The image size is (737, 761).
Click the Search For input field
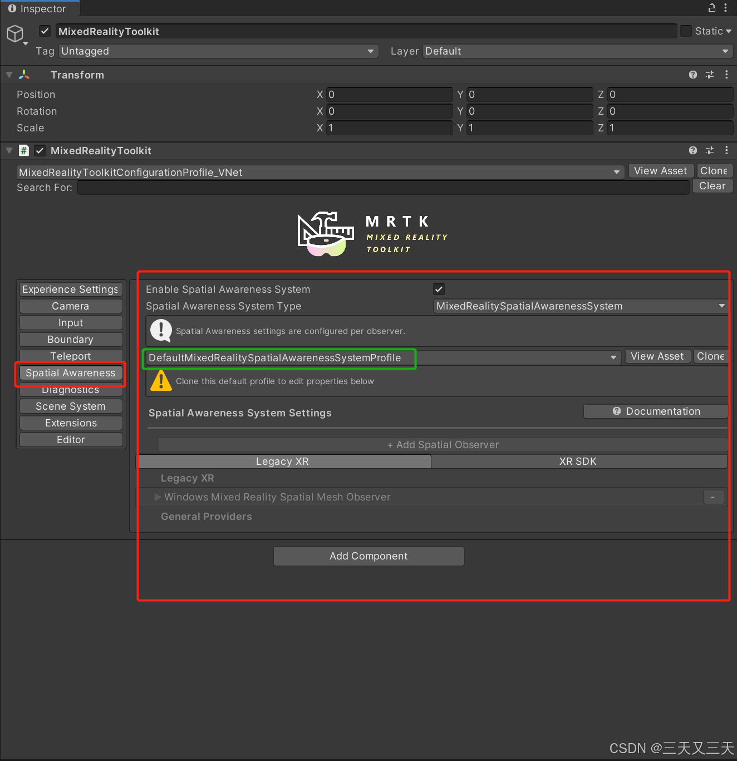click(x=383, y=188)
